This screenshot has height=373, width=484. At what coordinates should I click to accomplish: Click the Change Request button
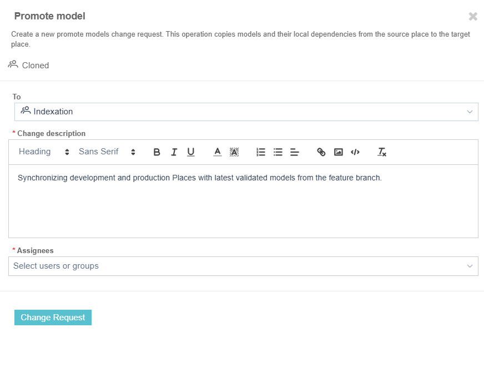pos(53,317)
